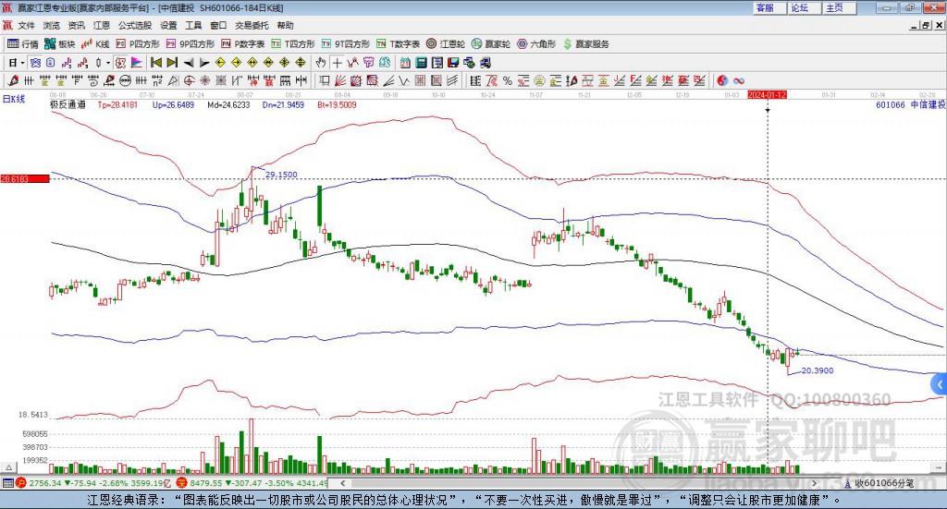The width and height of the screenshot is (947, 509).
Task: Open the calculator icon
Action: coord(421,62)
